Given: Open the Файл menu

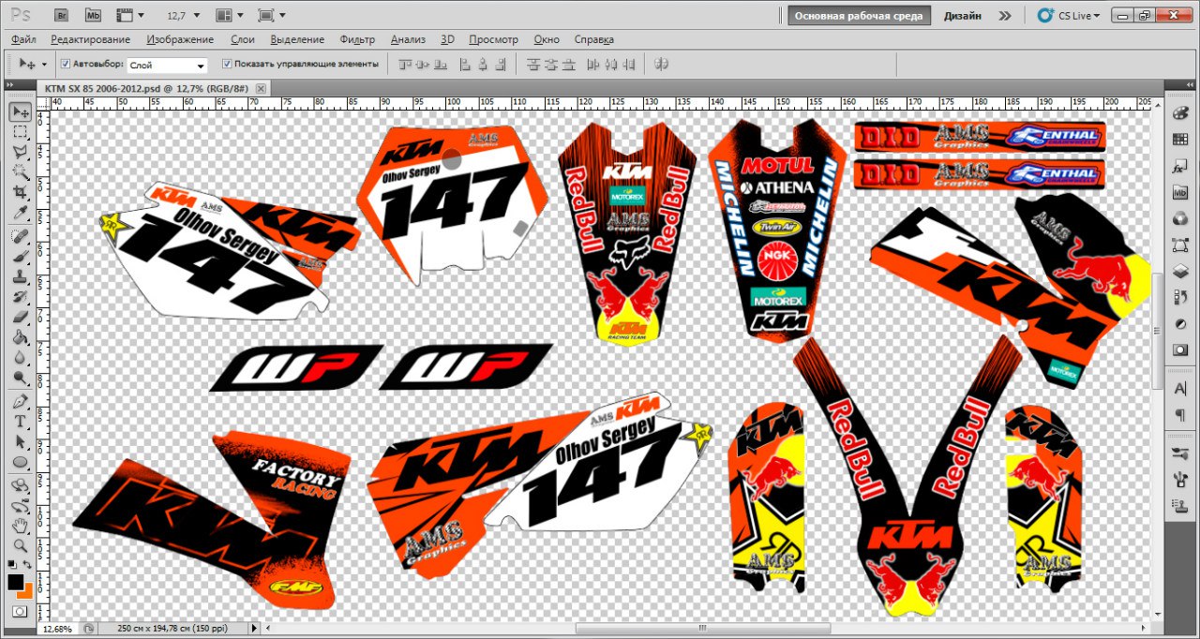Looking at the screenshot, I should pos(23,39).
